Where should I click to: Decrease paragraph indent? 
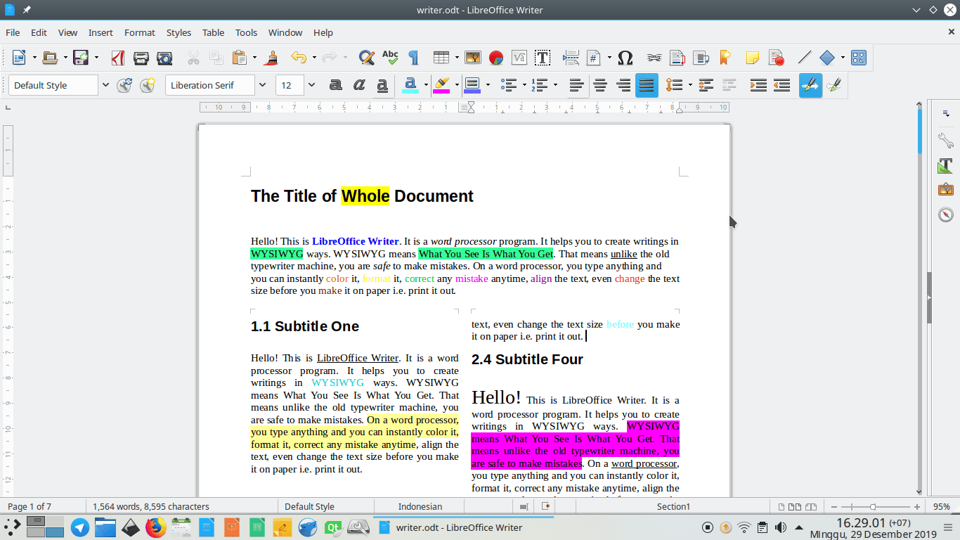(x=781, y=85)
